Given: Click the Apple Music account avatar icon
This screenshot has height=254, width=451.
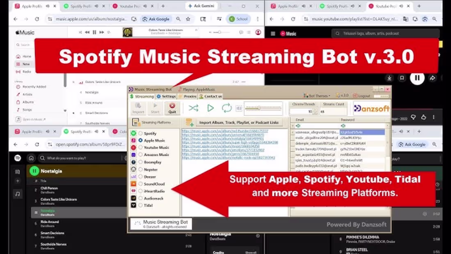Looking at the screenshot, I should pos(258,32).
